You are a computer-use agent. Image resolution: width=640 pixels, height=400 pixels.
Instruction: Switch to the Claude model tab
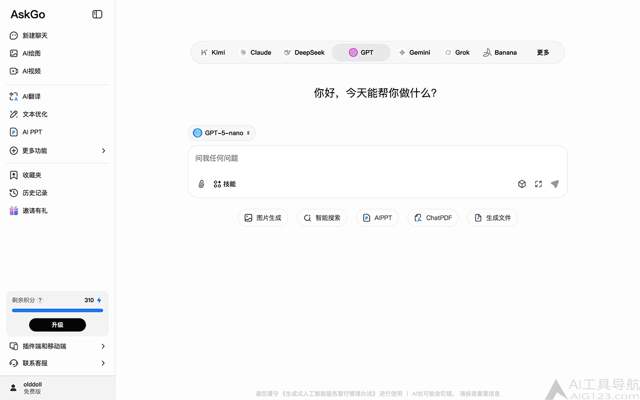point(255,52)
